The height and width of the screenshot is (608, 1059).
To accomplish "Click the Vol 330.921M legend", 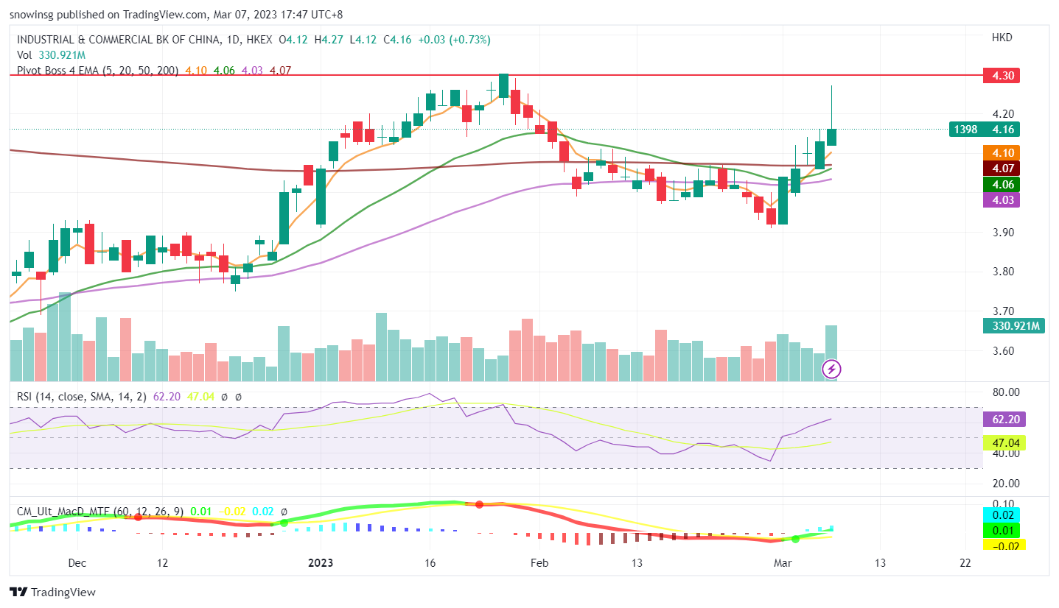I will click(x=51, y=55).
